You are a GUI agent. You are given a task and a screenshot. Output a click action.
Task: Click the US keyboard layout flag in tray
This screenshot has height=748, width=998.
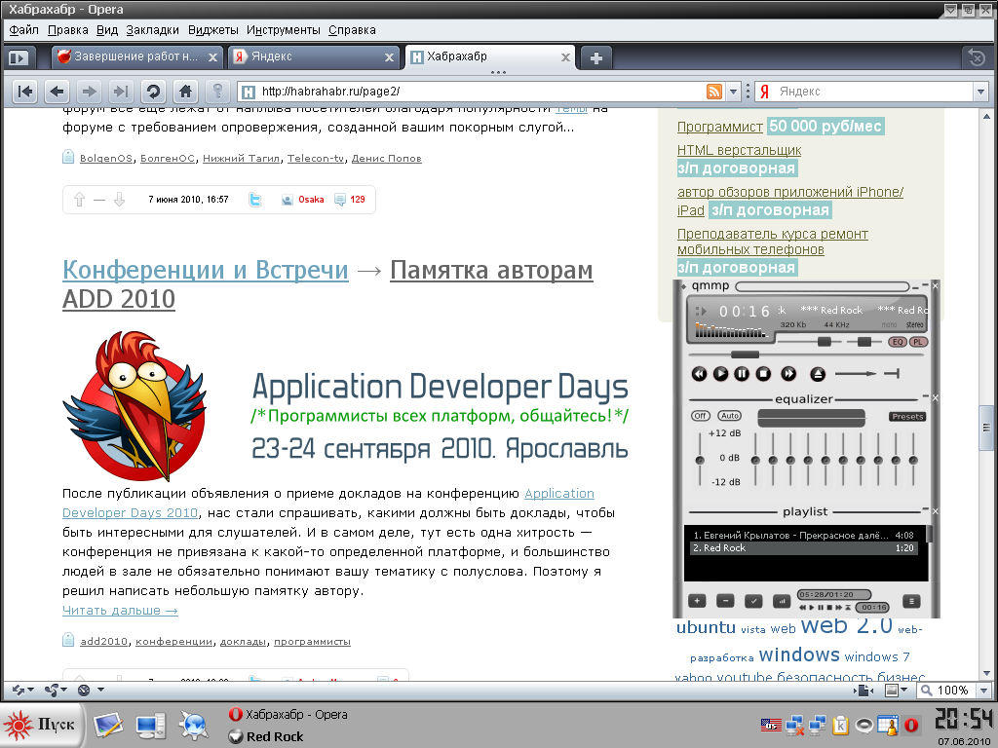coord(771,725)
